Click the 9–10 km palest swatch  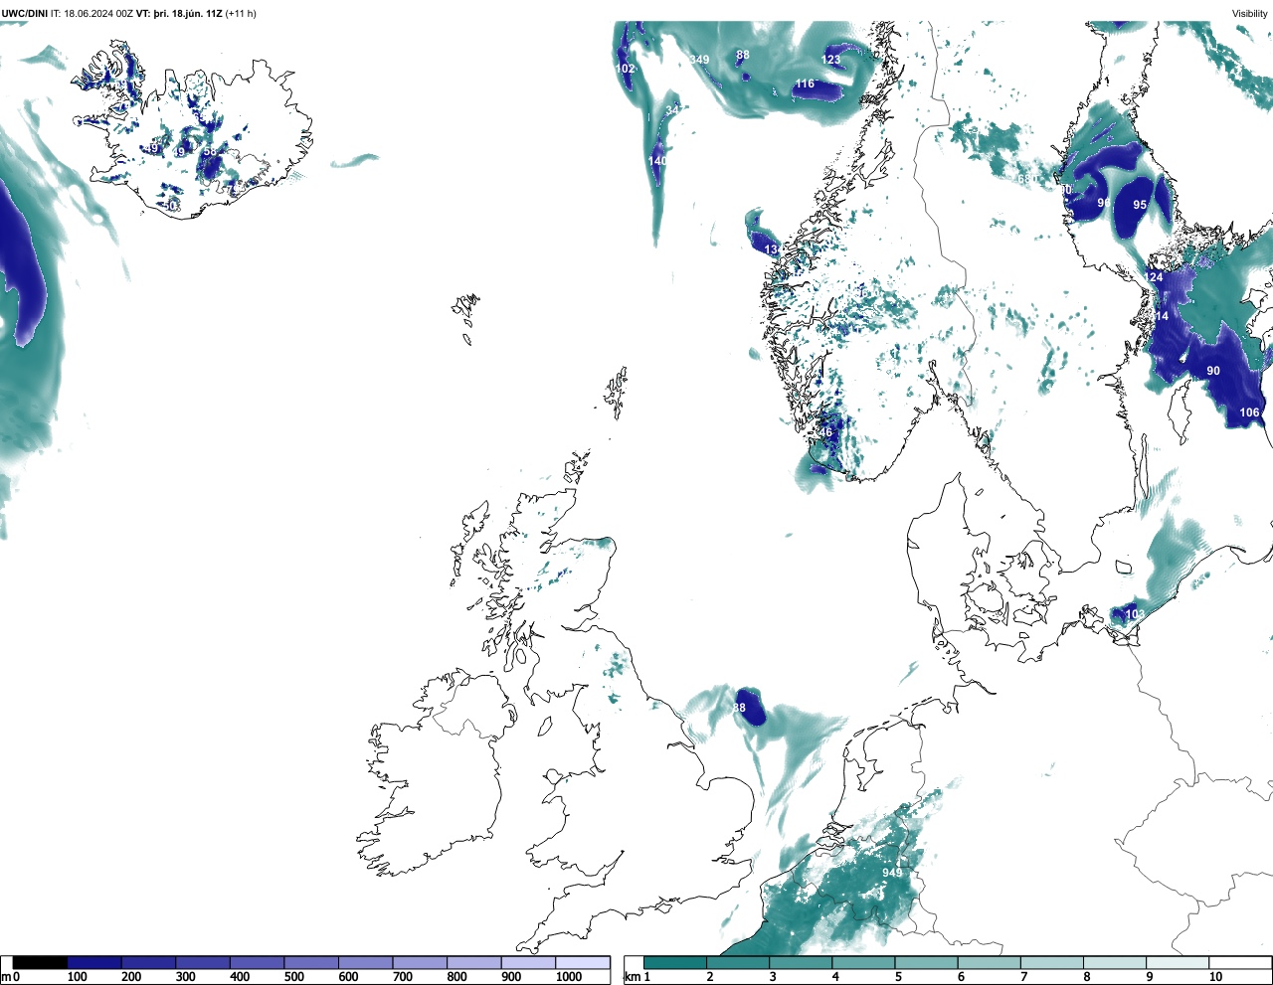(1177, 962)
